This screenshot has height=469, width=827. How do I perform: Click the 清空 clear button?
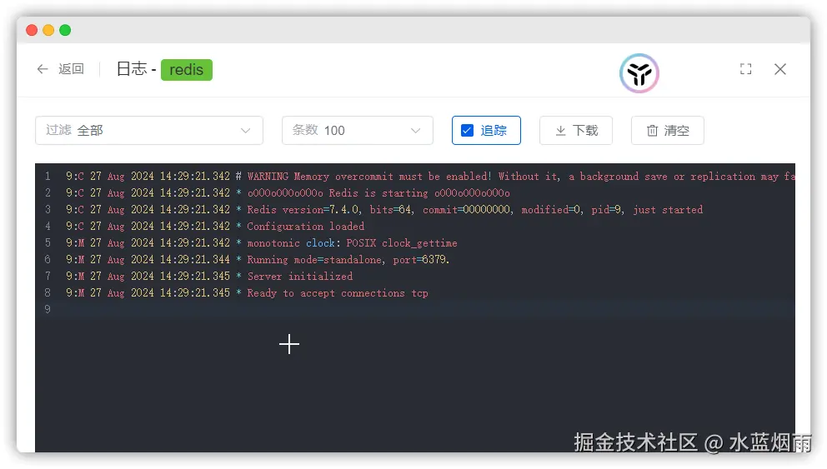pos(668,130)
